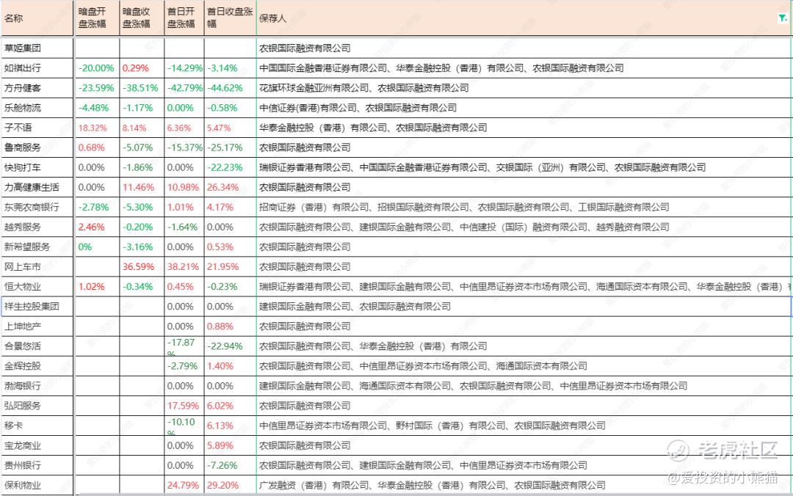Image resolution: width=793 pixels, height=496 pixels.
Task: Click the 金辉控股 name cell
Action: [x=37, y=366]
